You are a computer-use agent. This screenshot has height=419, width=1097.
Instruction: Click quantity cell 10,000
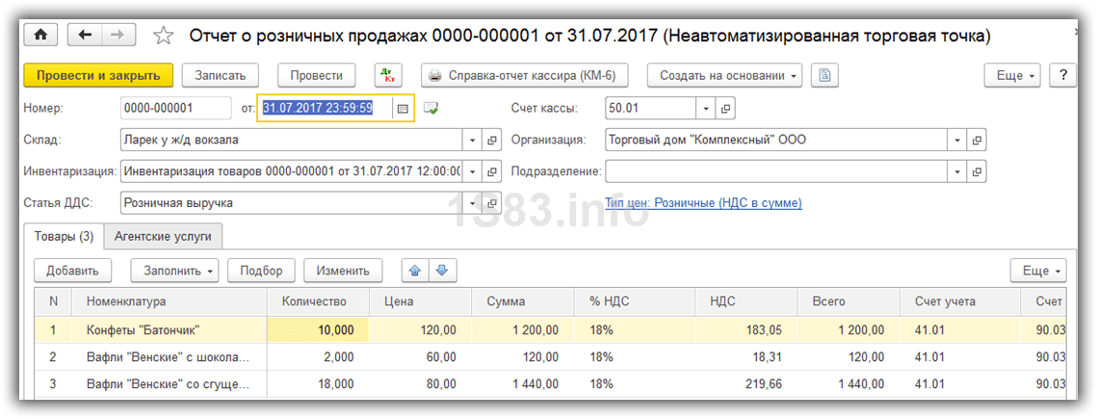[319, 329]
